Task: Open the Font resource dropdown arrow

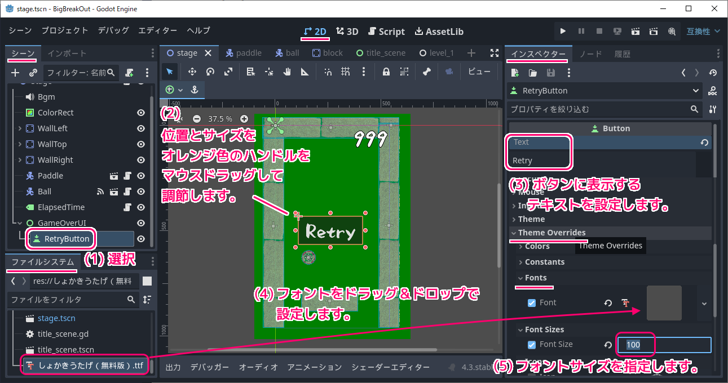Action: coord(704,303)
